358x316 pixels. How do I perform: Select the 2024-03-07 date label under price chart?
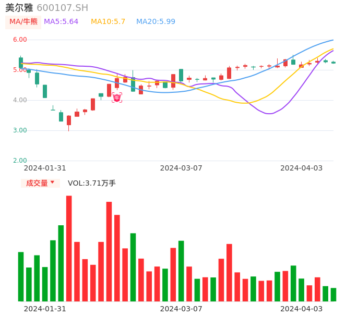pos(181,168)
